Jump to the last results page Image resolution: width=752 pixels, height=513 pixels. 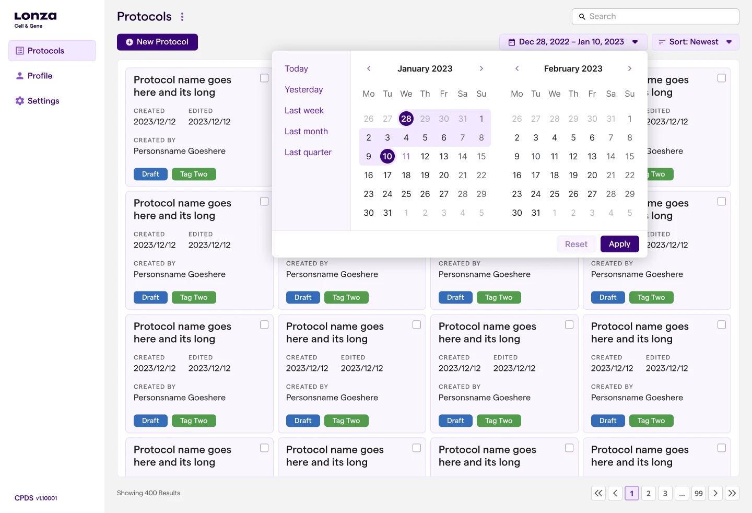[x=732, y=493]
